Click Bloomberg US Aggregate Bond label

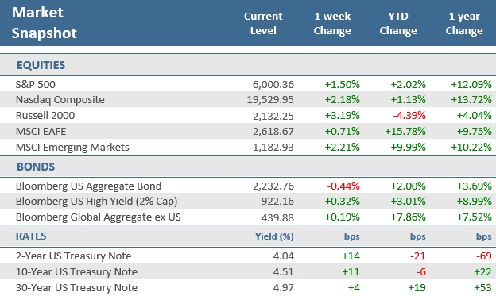(88, 186)
